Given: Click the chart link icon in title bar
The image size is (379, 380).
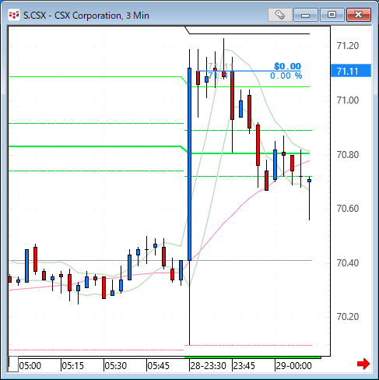Looking at the screenshot, I should (x=280, y=15).
